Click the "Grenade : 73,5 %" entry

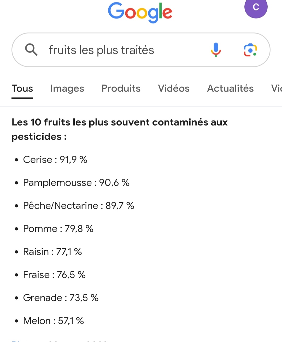pyautogui.click(x=61, y=298)
